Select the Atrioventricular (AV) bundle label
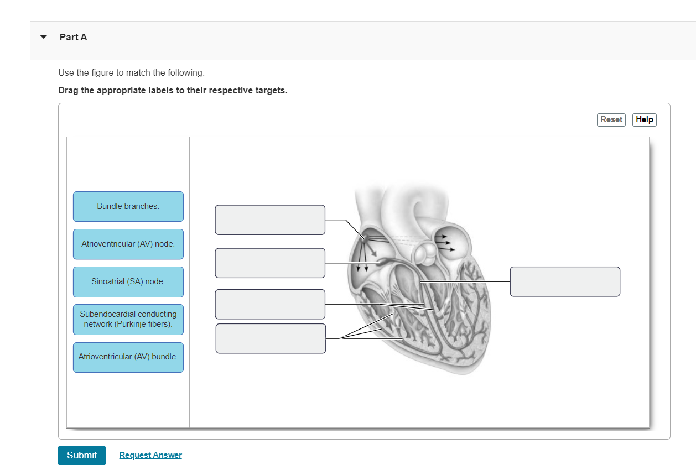 128,357
